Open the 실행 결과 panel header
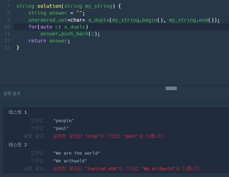The width and height of the screenshot is (229, 177). tap(12, 94)
